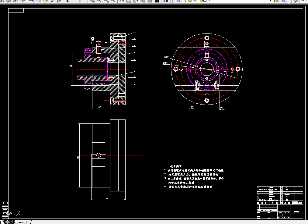Viewport: 308px width, 224px height.
Task: Open the Markup Set Manager icon
Action: (150, 1)
